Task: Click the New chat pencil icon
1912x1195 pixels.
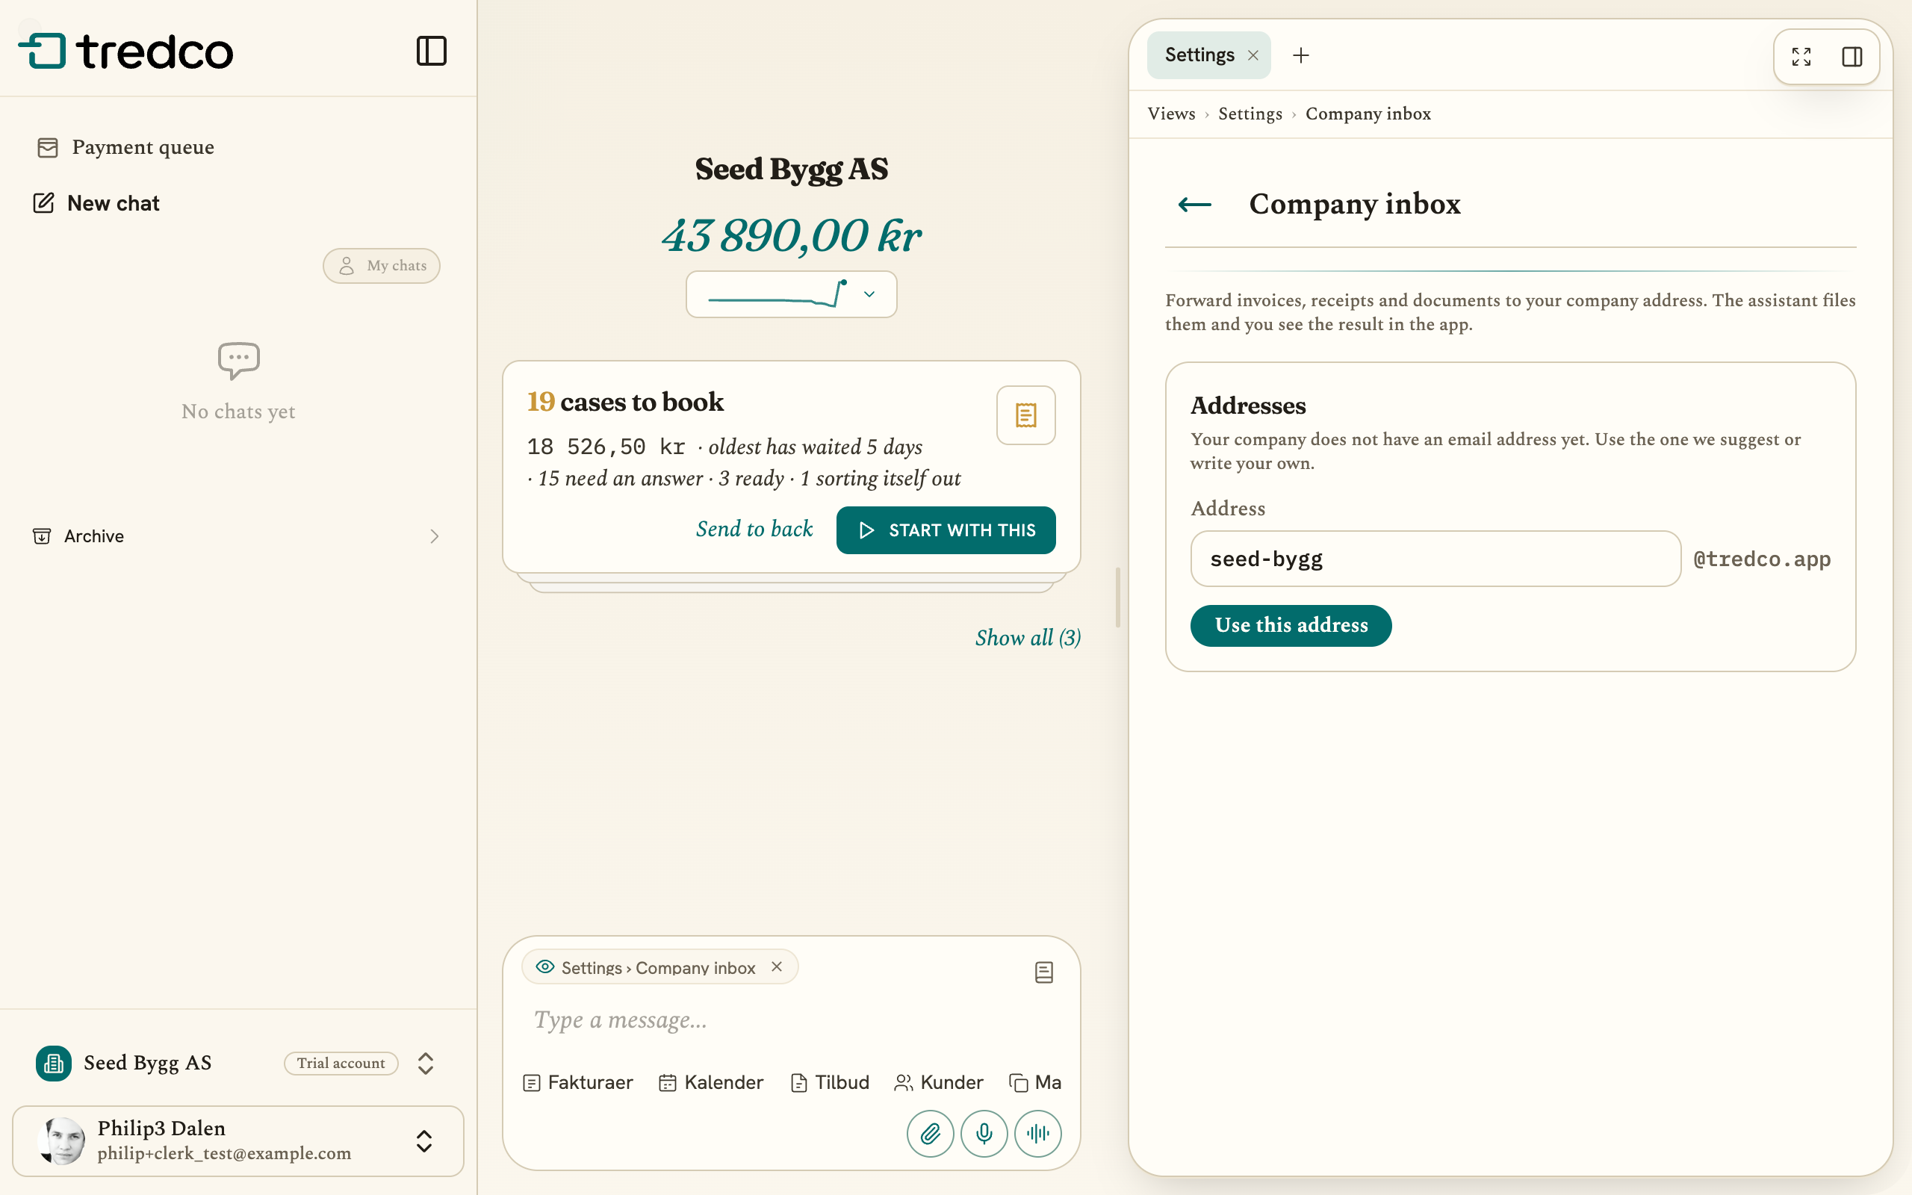Action: click(43, 203)
